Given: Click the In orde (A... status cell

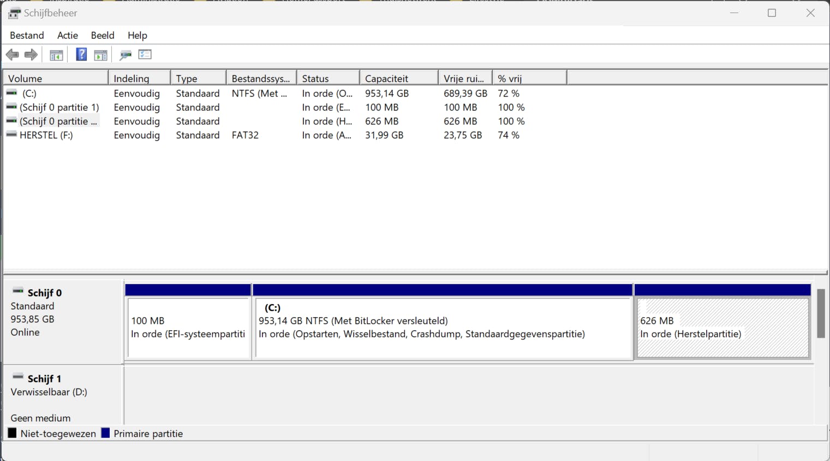Looking at the screenshot, I should (x=327, y=135).
